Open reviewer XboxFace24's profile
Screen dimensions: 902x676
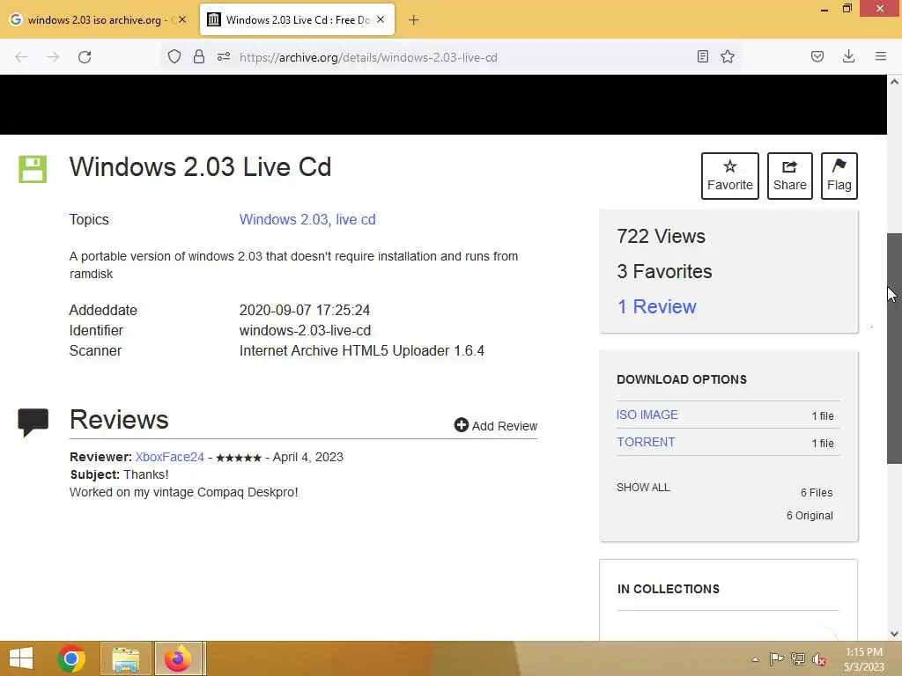point(170,457)
